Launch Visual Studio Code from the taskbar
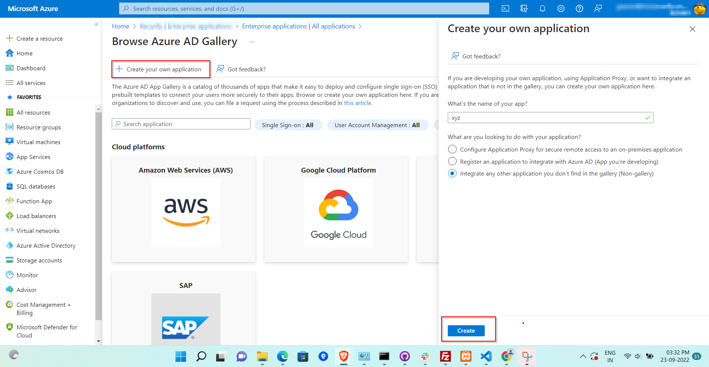709x367 pixels. 486,356
